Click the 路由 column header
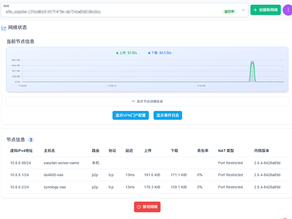The width and height of the screenshot is (292, 219). tap(96, 151)
